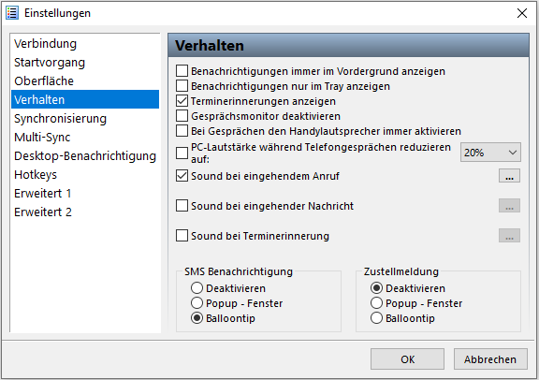Click browse button beside Sound bei eingehender Nachricht
The width and height of the screenshot is (539, 380).
point(509,206)
